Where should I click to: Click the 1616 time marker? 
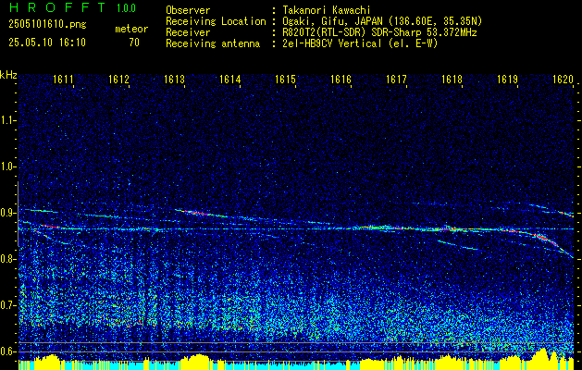[x=341, y=79]
